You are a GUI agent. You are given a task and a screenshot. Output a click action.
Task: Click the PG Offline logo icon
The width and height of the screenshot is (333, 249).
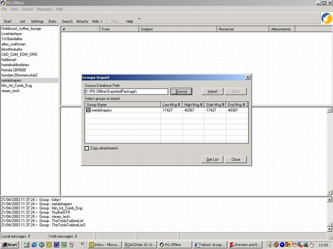[327, 18]
